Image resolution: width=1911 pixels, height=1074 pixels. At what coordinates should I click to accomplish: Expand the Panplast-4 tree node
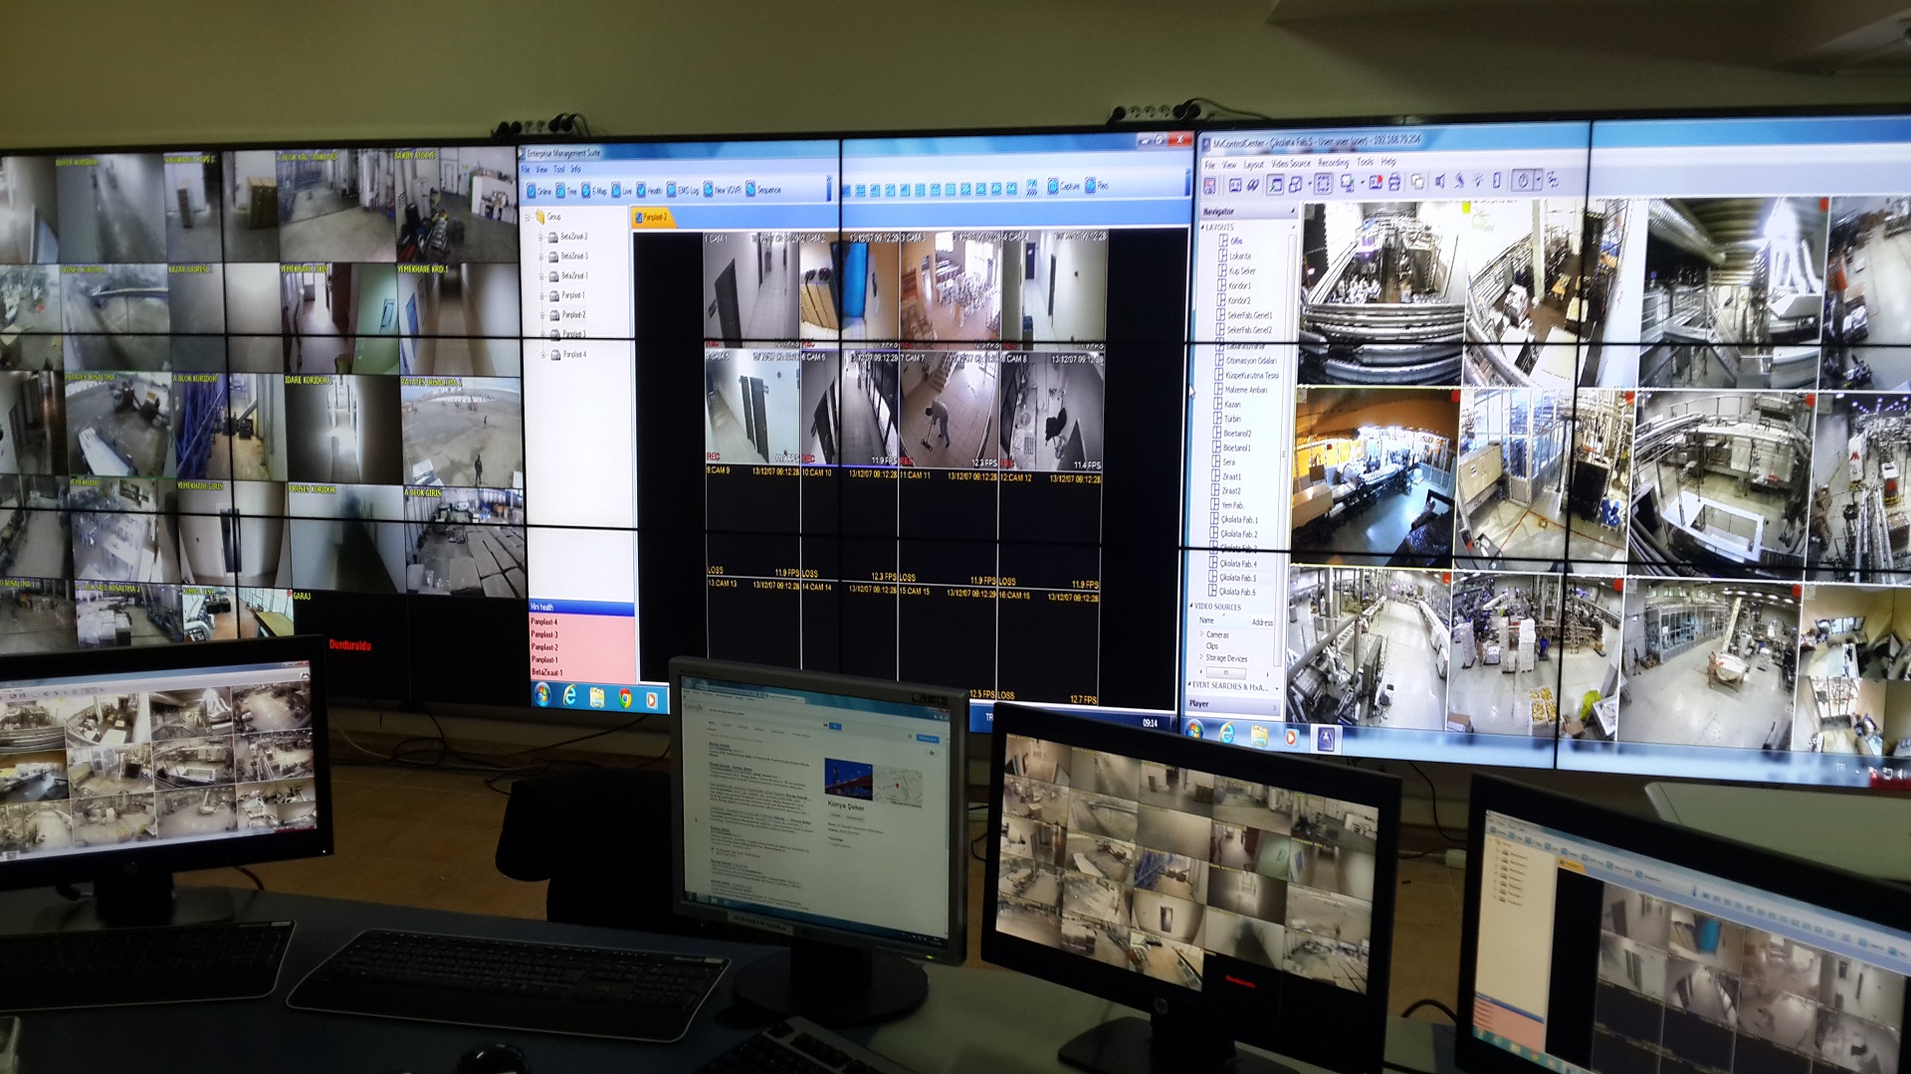tap(543, 354)
